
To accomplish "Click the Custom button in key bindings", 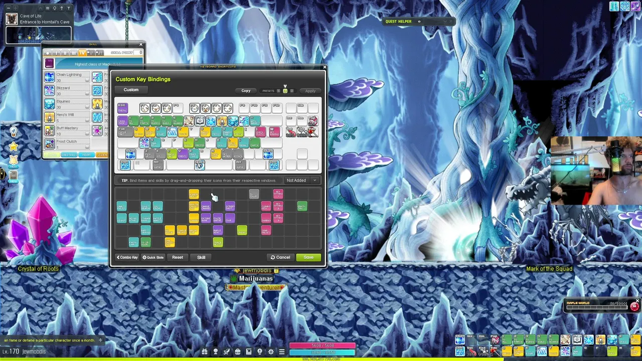I will [131, 90].
